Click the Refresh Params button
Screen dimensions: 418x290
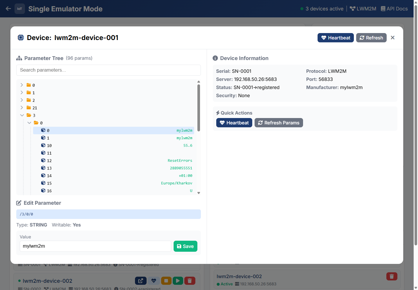coord(279,123)
